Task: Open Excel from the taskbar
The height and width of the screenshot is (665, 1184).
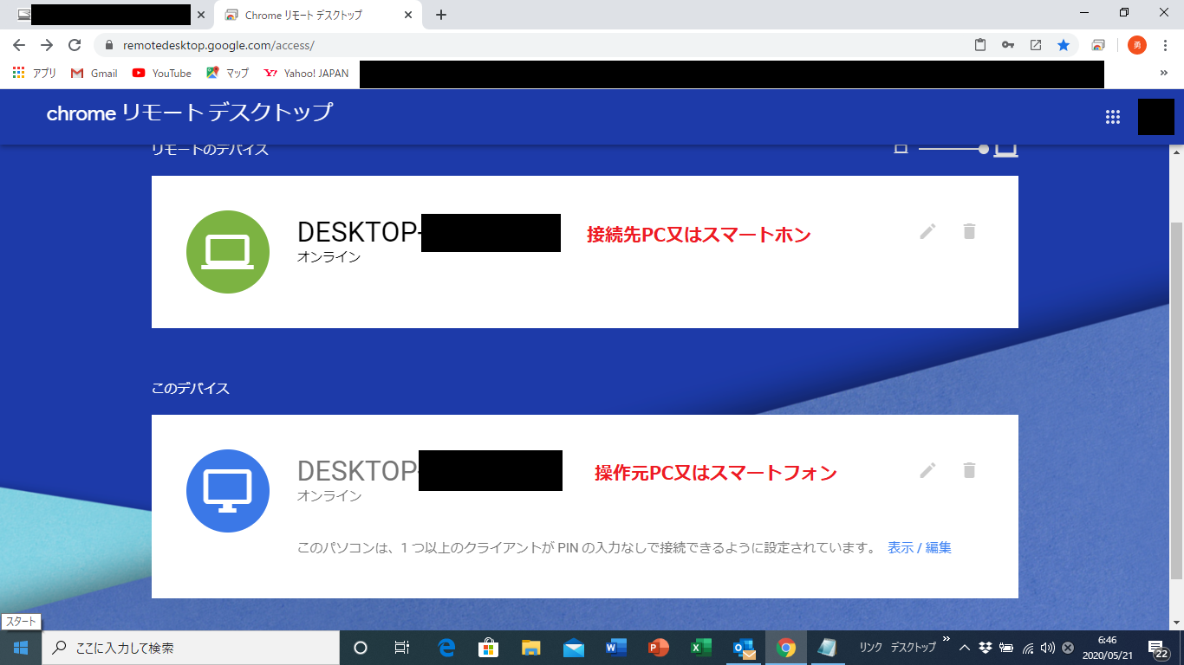Action: 700,648
